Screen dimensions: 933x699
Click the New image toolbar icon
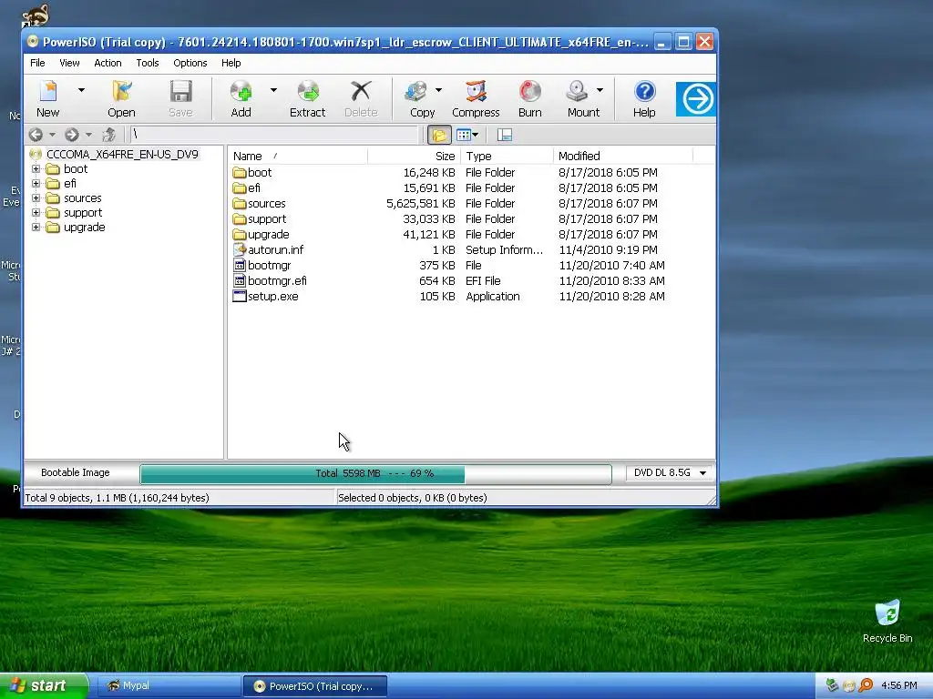point(47,98)
